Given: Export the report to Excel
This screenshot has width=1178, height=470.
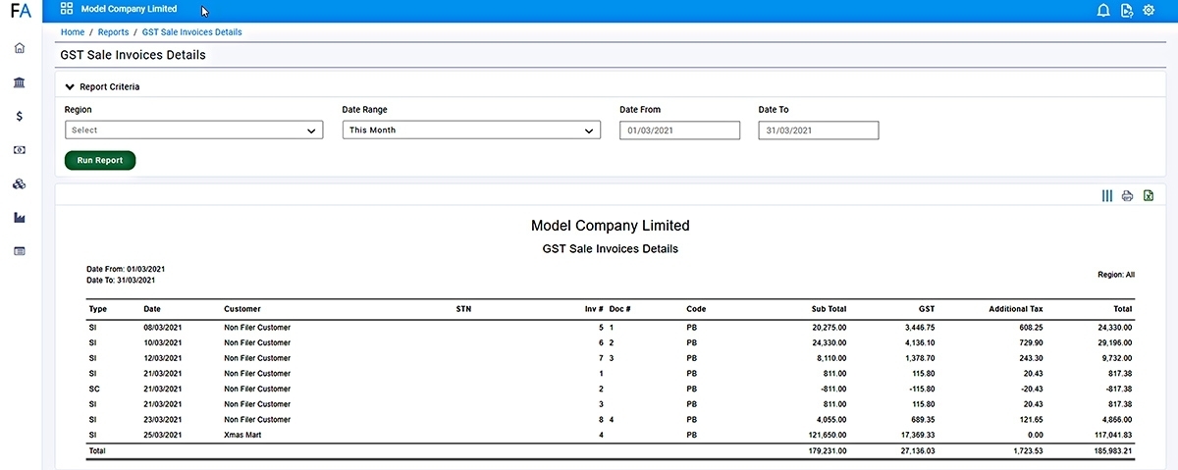Looking at the screenshot, I should 1149,196.
